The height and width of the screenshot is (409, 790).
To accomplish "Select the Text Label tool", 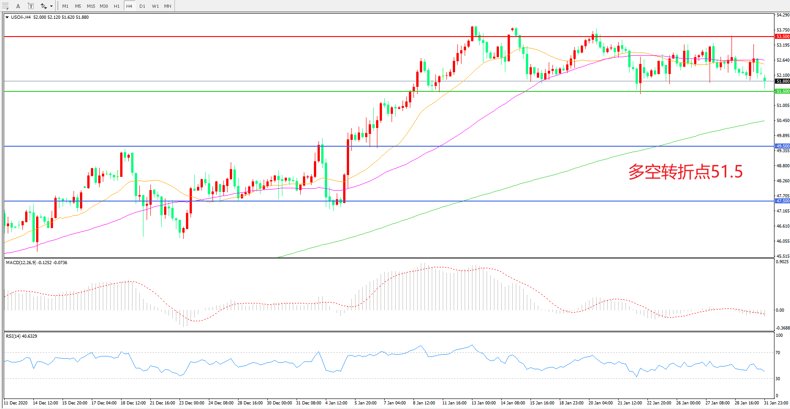I will point(31,6).
